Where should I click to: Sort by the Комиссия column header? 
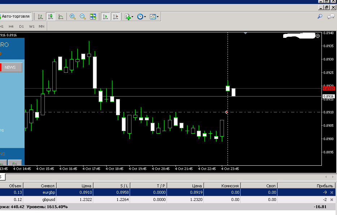point(222,185)
